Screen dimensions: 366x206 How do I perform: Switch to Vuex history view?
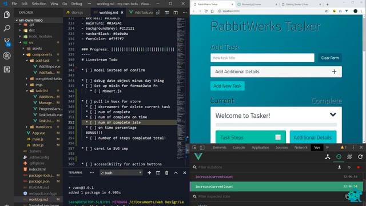coord(339,157)
